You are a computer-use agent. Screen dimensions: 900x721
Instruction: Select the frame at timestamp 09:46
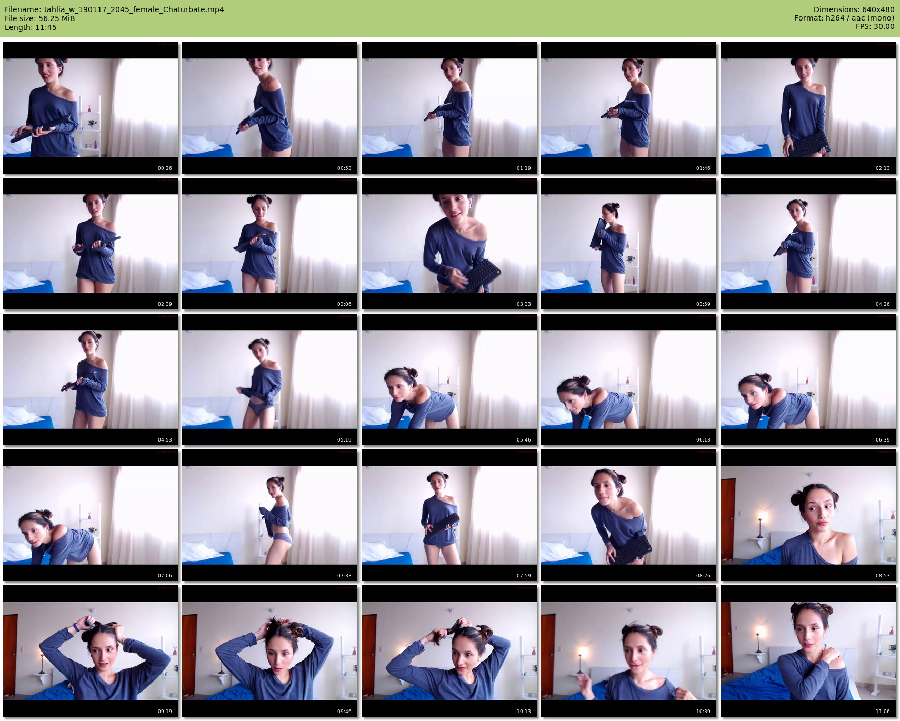click(x=270, y=651)
